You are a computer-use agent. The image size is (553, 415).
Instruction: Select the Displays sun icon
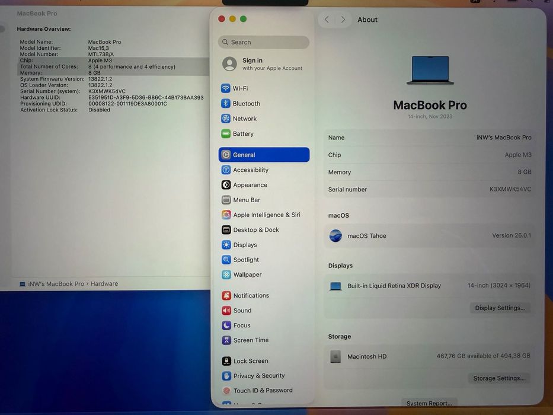(226, 244)
